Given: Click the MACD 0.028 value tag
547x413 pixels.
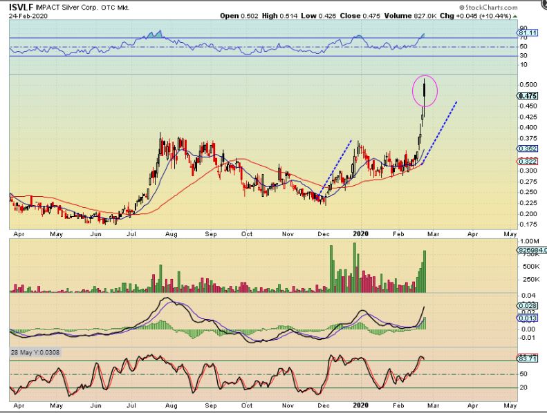Looking at the screenshot, I should pyautogui.click(x=528, y=306).
